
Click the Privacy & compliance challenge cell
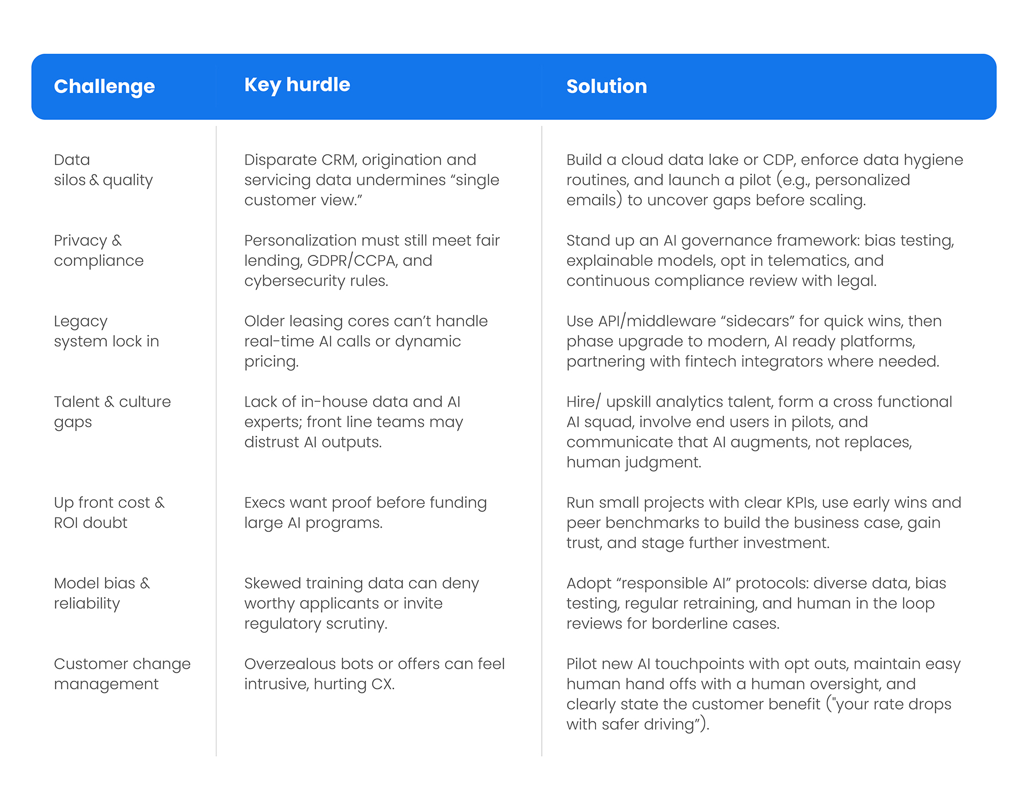click(x=99, y=250)
